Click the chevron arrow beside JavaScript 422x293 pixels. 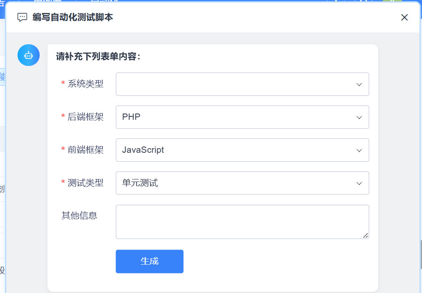[x=359, y=150]
